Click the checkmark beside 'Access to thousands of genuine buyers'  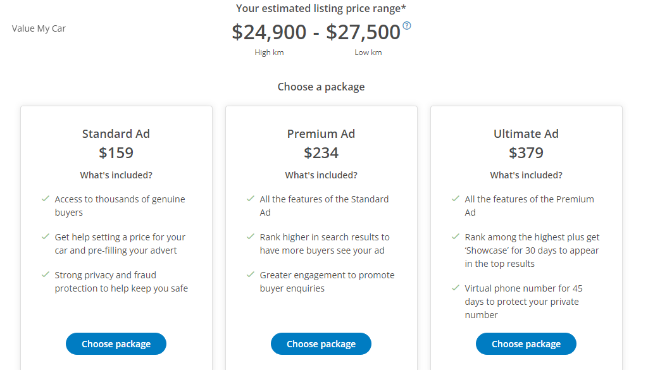45,199
